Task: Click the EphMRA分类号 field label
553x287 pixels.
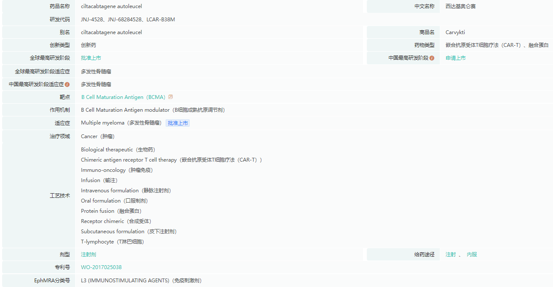Action: 52,281
